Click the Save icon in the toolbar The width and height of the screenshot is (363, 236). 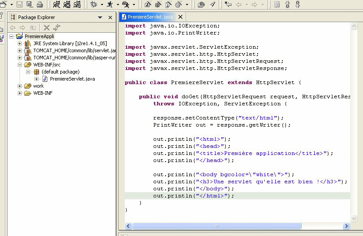point(19,4)
